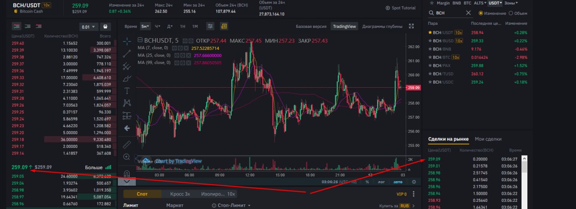The height and width of the screenshot is (209, 576).
Task: Select the TradingView chart tab
Action: tap(344, 27)
